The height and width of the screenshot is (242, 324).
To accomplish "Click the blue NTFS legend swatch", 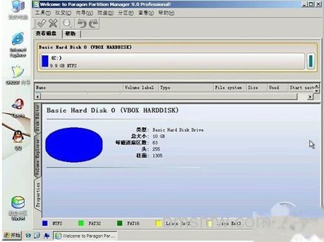I will pyautogui.click(x=45, y=223).
